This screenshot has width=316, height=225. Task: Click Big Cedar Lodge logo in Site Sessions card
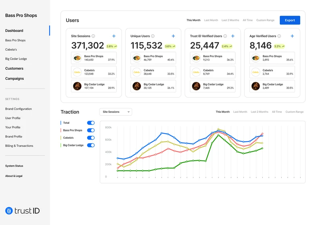(x=77, y=86)
